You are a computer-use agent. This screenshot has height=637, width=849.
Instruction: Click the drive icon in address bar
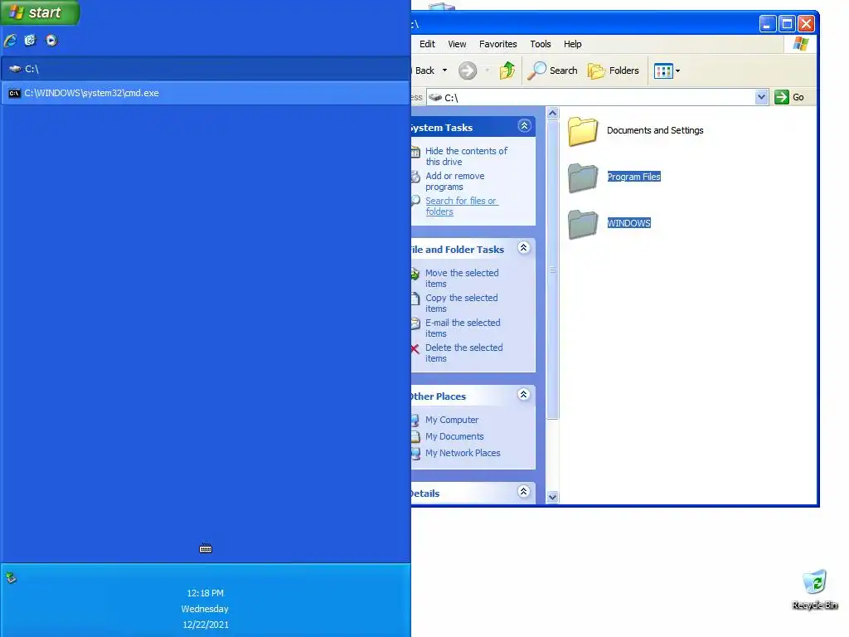[x=434, y=98]
